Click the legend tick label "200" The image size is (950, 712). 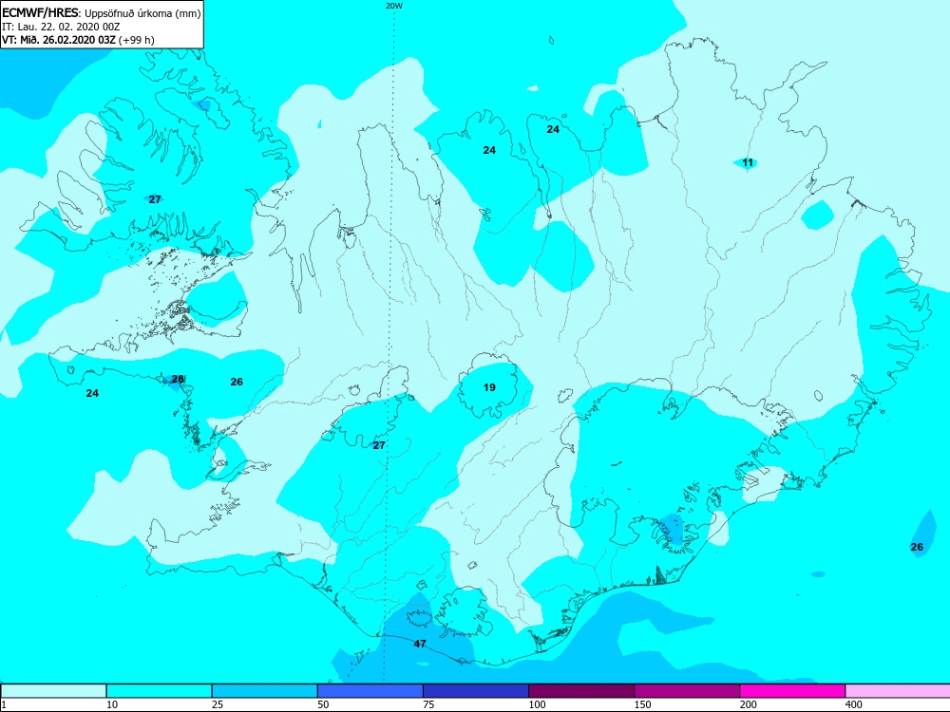[749, 704]
